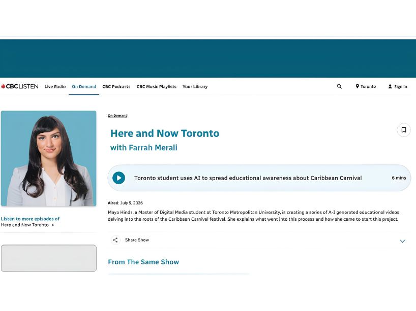Click the 6 mins duration label
Screen dimensions: 416x311
point(399,178)
